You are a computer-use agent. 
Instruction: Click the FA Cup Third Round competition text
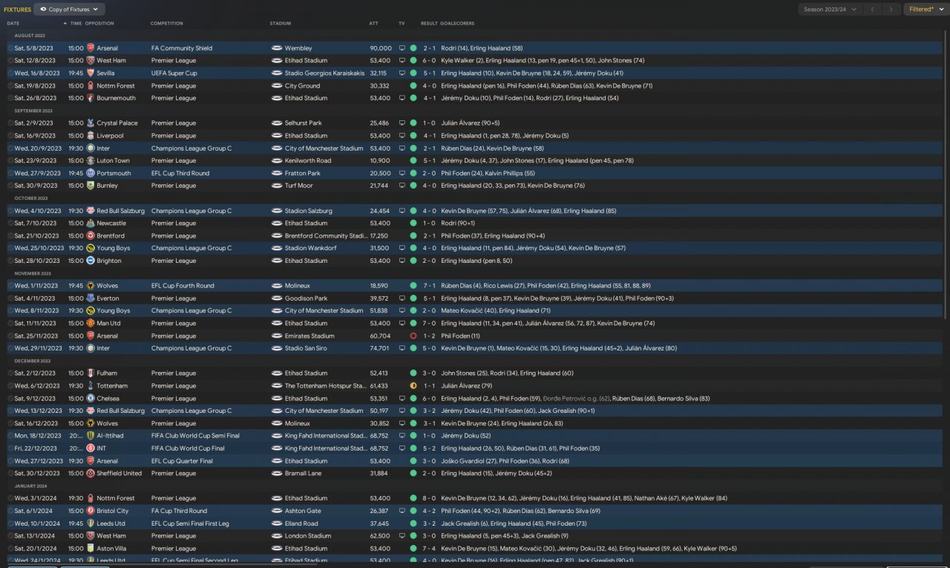[179, 511]
